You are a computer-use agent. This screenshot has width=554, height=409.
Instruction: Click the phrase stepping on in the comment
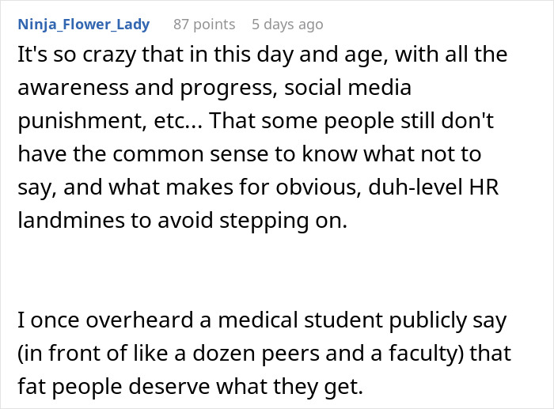(283, 221)
